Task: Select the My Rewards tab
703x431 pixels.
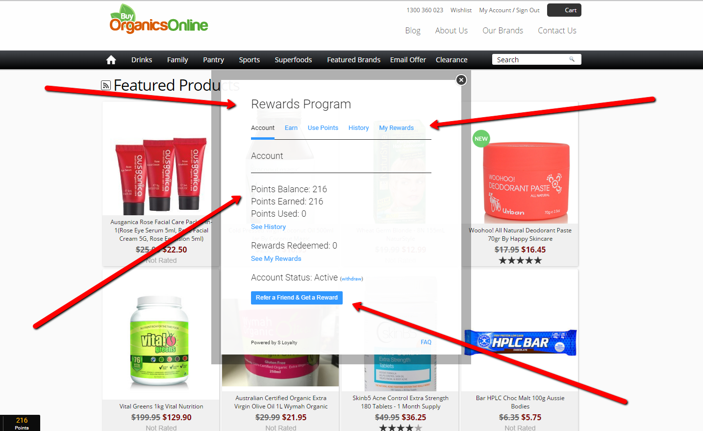Action: [x=397, y=128]
